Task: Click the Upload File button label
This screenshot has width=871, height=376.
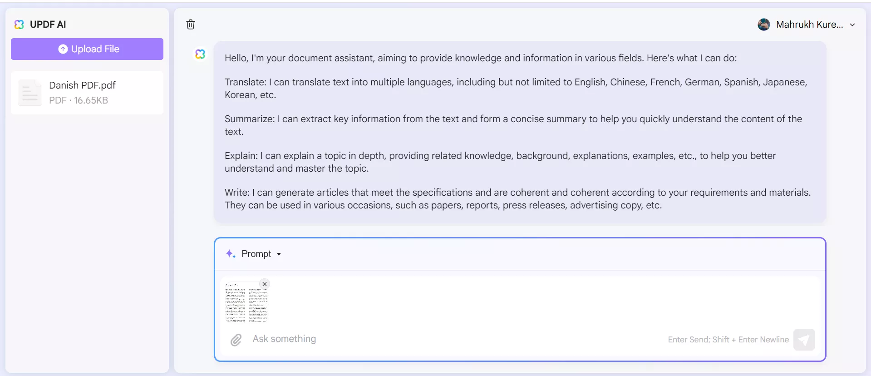Action: [95, 49]
